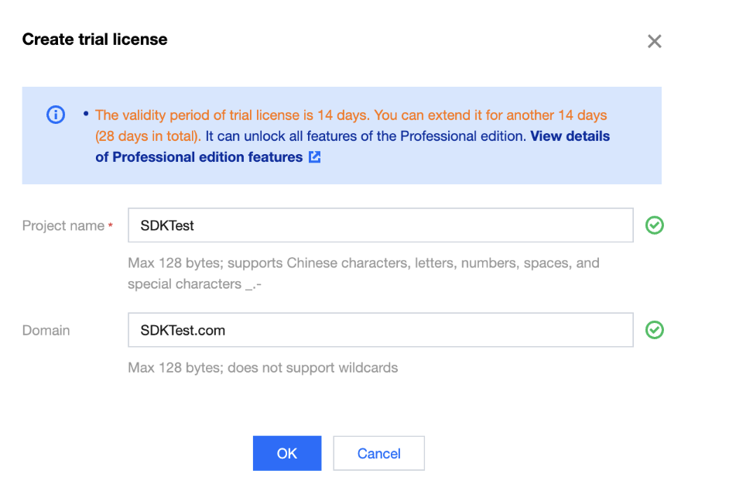729x491 pixels.
Task: Click the Domain field label
Action: pyautogui.click(x=46, y=331)
